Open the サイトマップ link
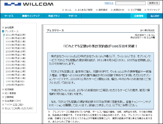 pos(153,10)
